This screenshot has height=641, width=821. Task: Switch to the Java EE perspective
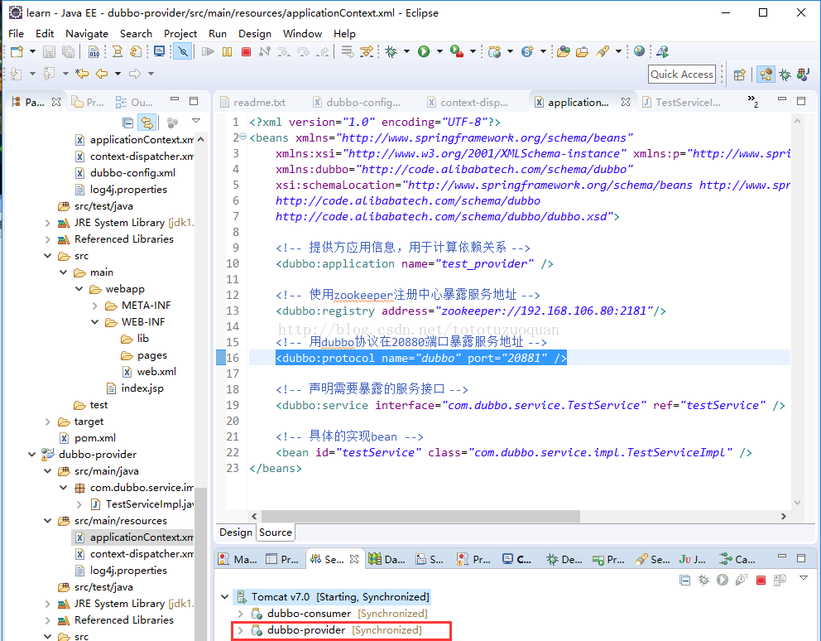[766, 75]
